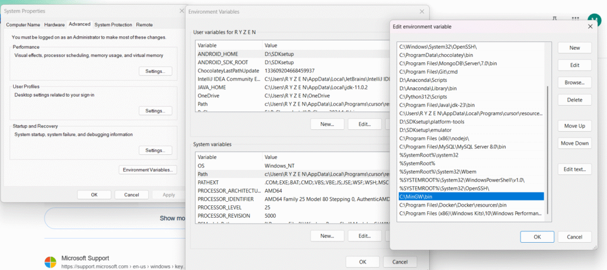This screenshot has height=270, width=607.
Task: Close the System Properties window
Action: 180,11
